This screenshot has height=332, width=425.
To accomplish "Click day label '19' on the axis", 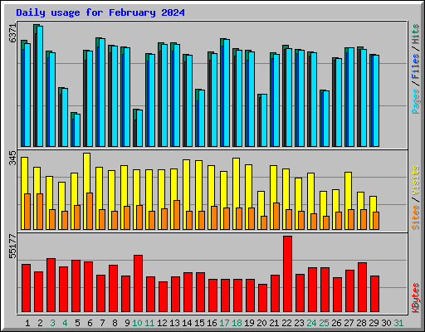I will click(x=249, y=323).
